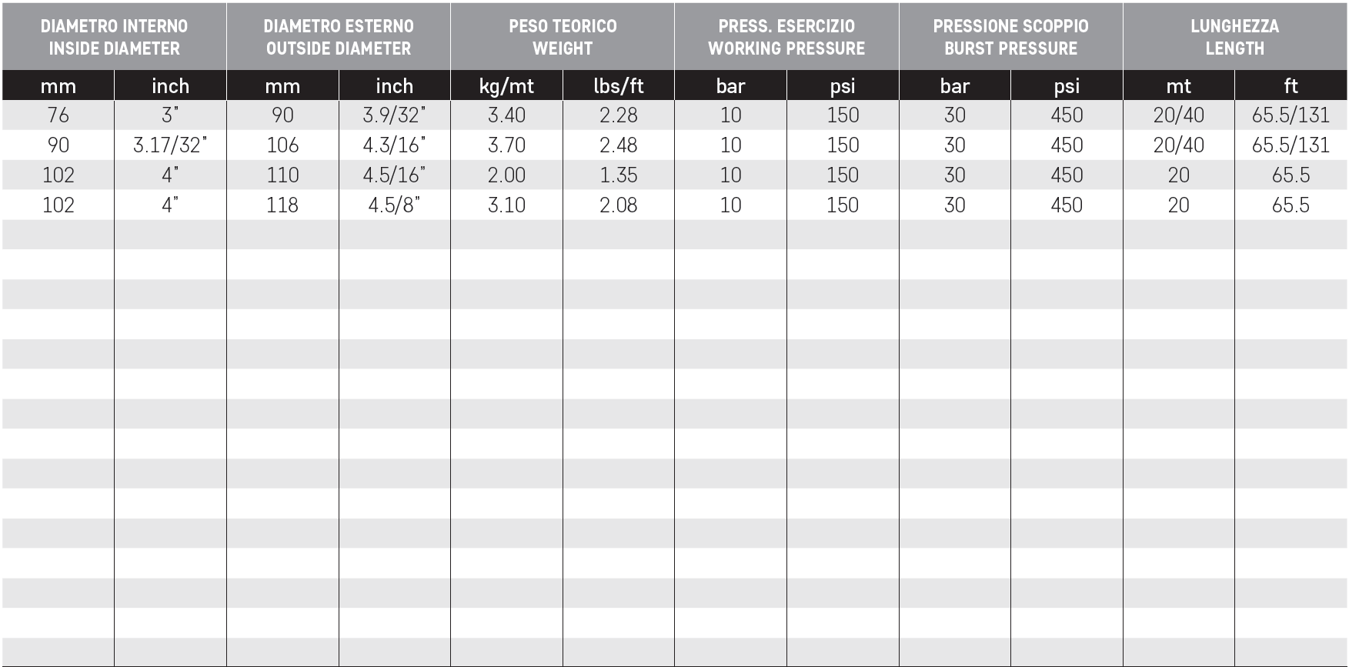The height and width of the screenshot is (667, 1349).
Task: Select the Diametro Esterno Outside Diameter header
Action: [x=339, y=37]
